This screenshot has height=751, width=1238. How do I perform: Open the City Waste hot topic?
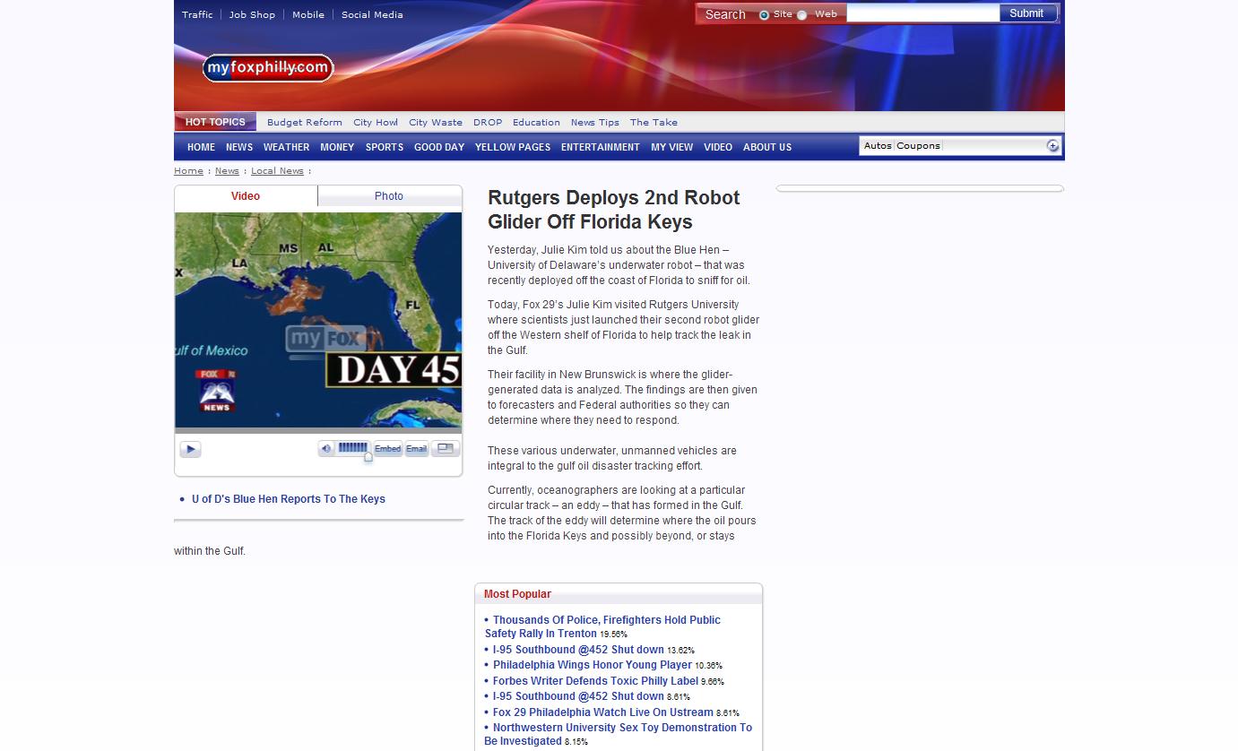click(x=436, y=122)
